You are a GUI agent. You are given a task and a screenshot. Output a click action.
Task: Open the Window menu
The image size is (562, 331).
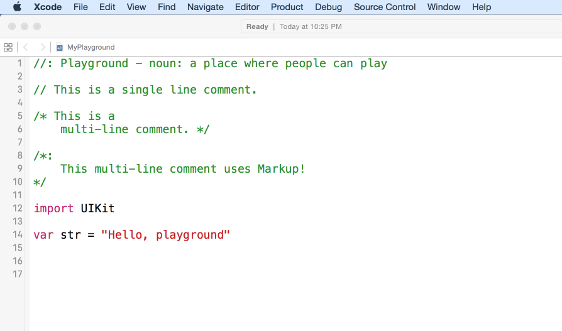coord(444,7)
